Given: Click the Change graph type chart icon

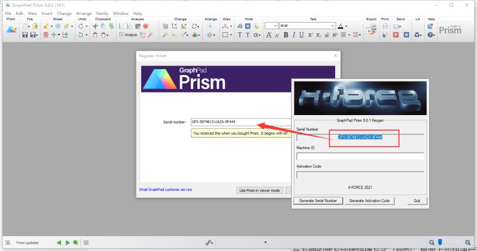Looking at the screenshot, I should tap(165, 26).
